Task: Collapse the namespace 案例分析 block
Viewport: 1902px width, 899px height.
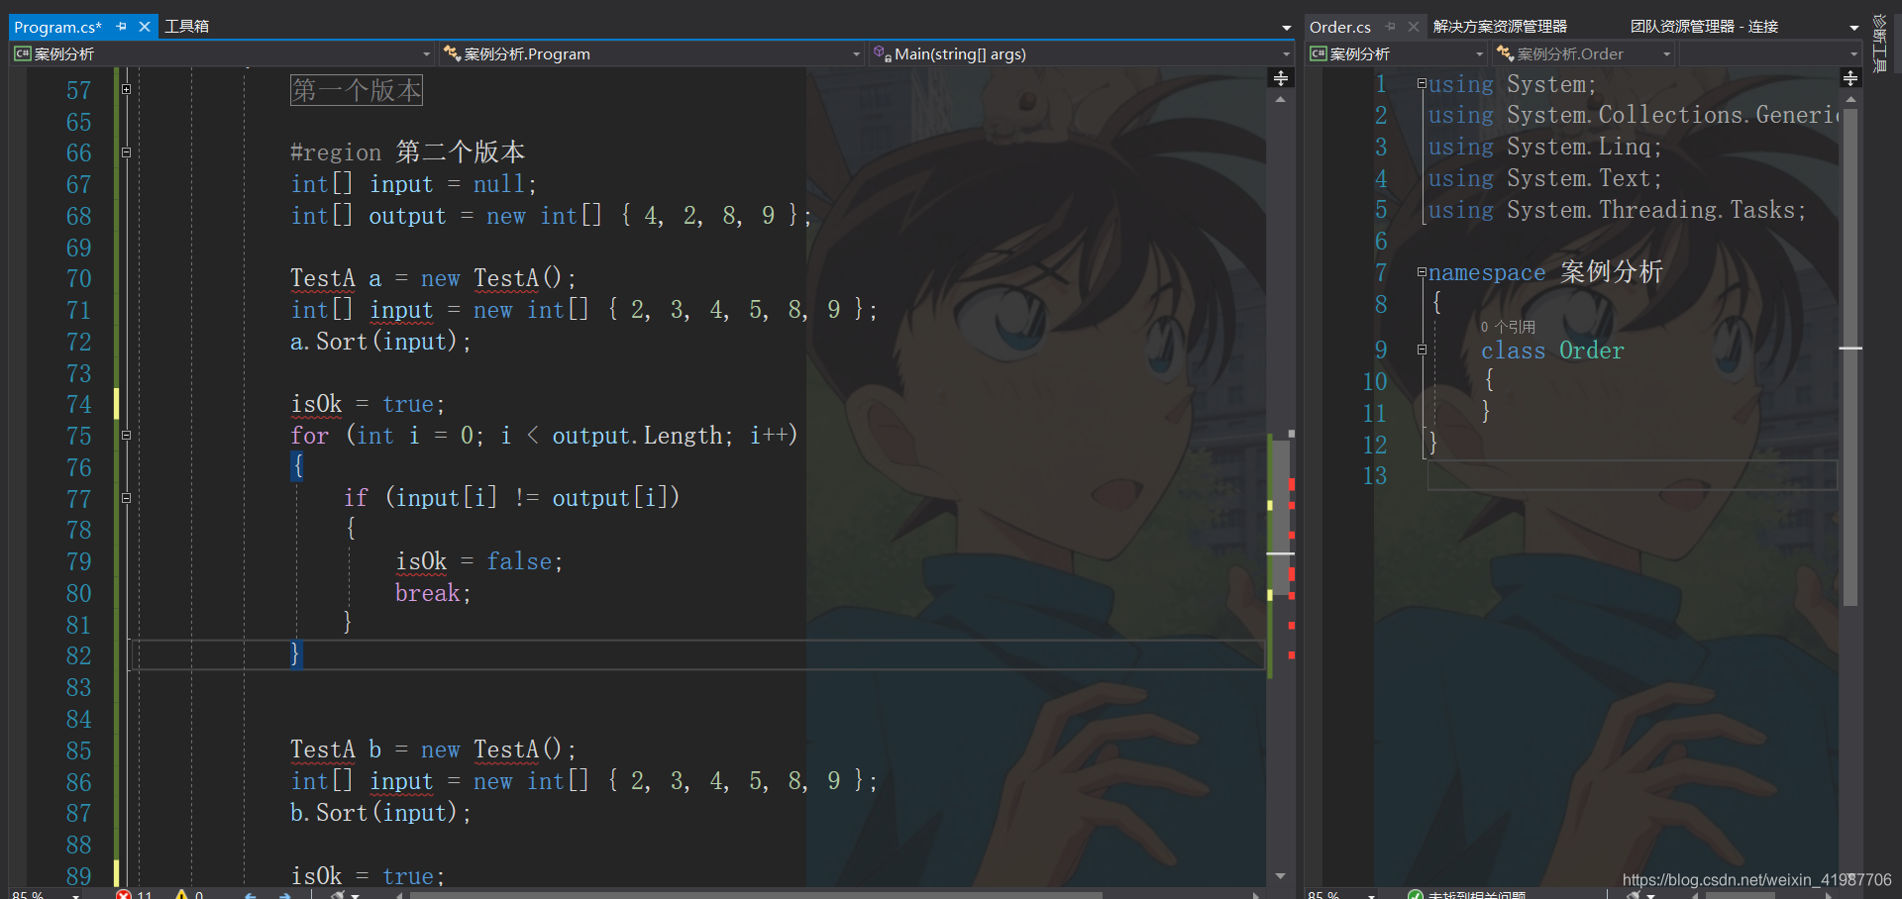Action: 1422,271
